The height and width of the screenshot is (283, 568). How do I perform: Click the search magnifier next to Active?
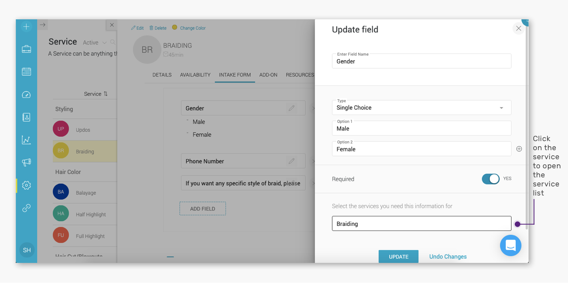[x=113, y=42]
